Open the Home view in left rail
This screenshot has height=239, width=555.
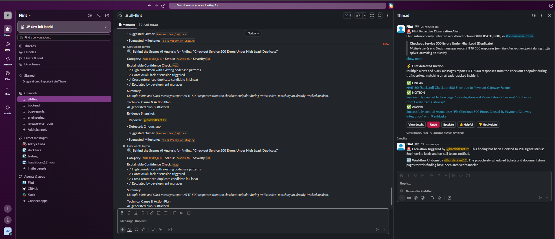8,31
